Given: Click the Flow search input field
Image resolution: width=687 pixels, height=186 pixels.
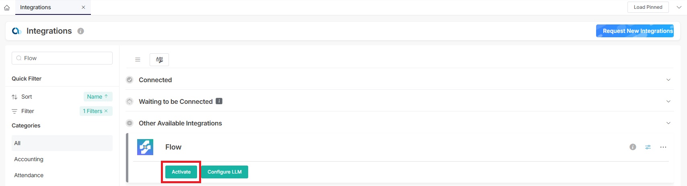Looking at the screenshot, I should [62, 58].
